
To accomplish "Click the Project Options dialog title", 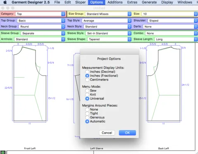I will 109,59.
